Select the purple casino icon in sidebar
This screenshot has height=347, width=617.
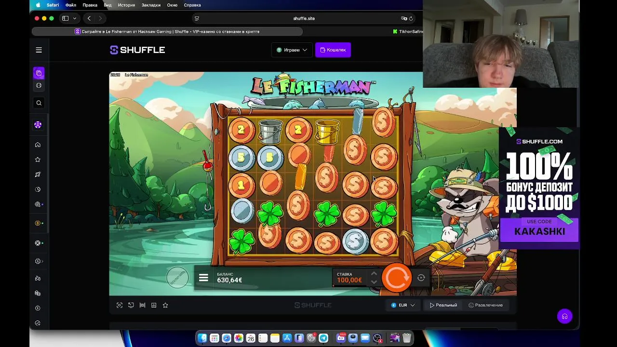point(39,73)
